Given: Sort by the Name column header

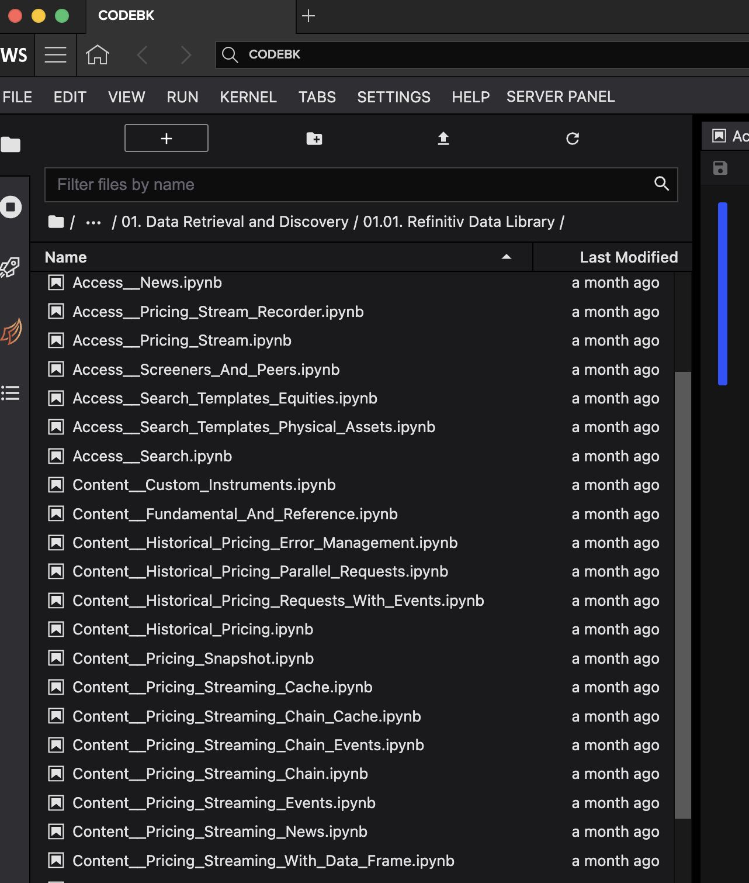Looking at the screenshot, I should point(281,257).
